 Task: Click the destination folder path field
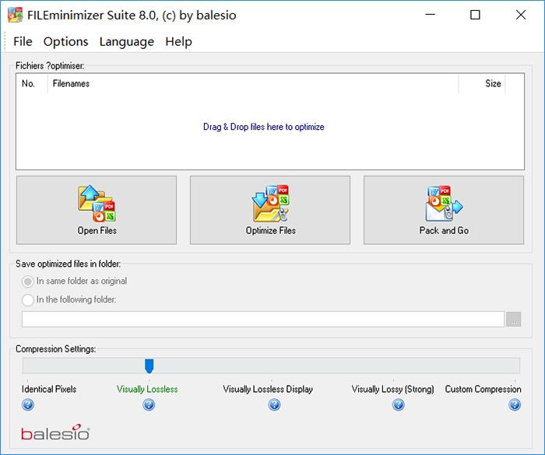263,319
